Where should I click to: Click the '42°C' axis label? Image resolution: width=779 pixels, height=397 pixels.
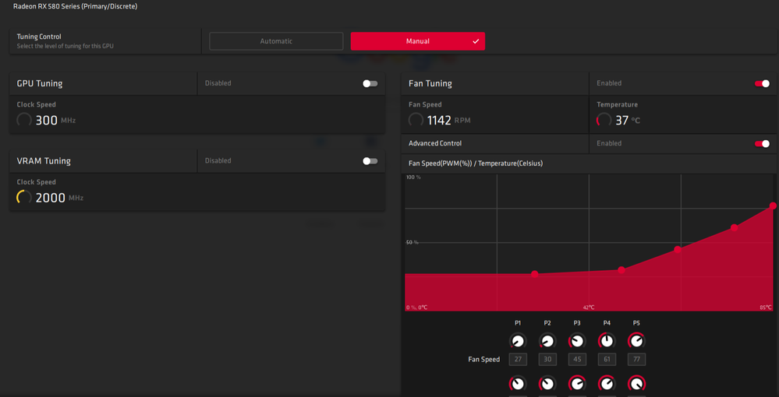coord(589,307)
